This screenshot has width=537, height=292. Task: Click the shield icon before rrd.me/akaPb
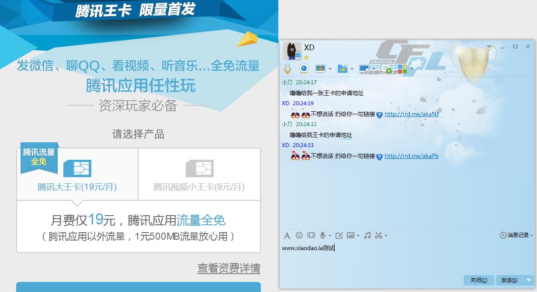coord(380,157)
